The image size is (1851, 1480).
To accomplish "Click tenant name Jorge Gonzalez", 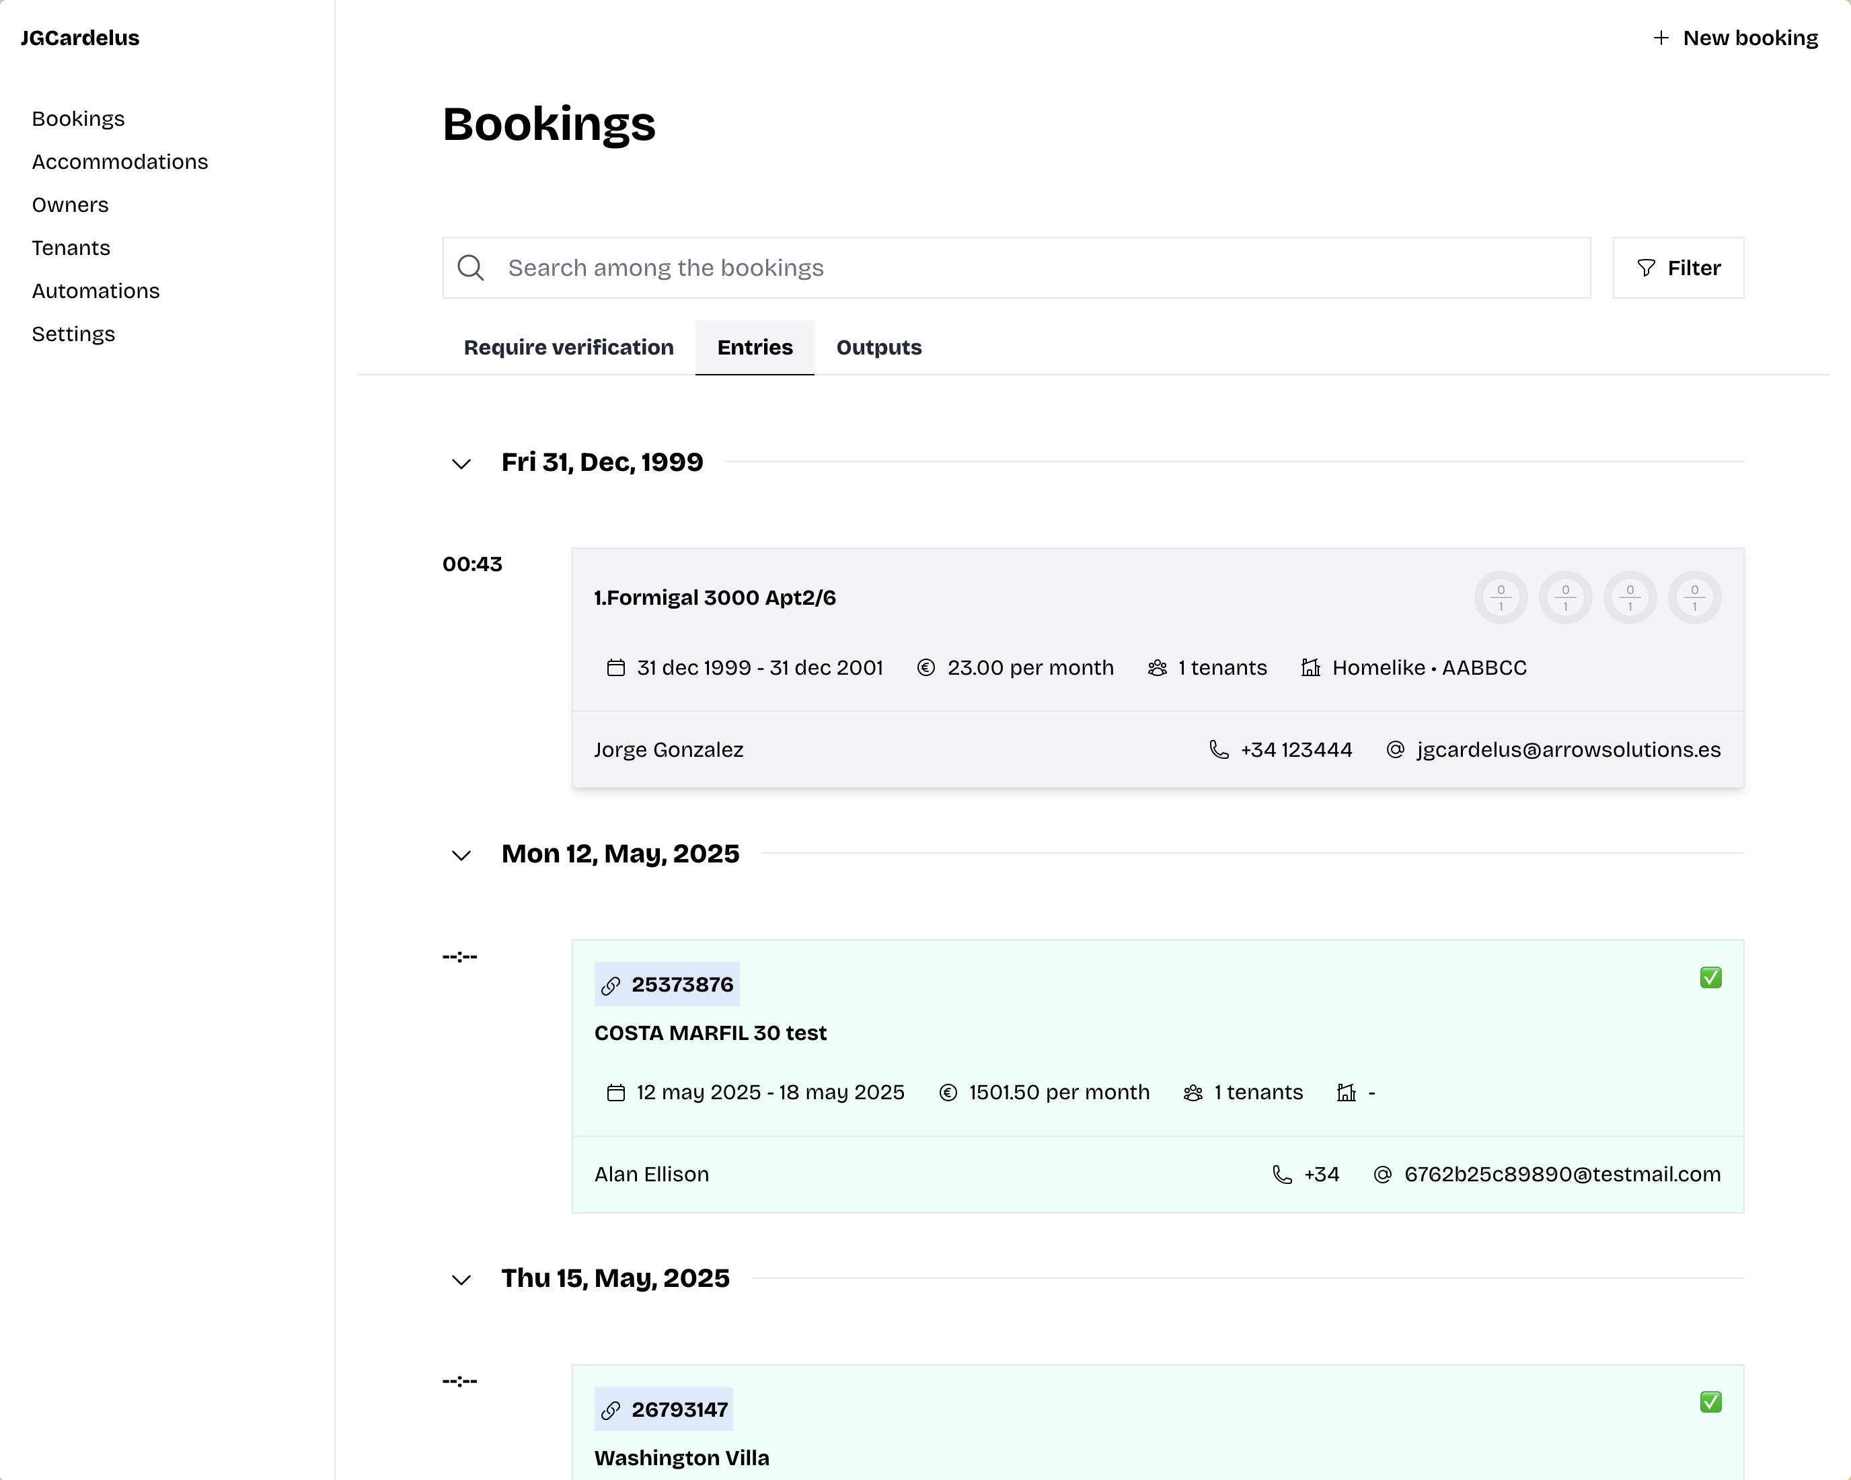I will (x=668, y=749).
